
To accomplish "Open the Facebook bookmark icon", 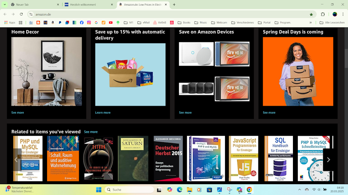I will 82,22.
